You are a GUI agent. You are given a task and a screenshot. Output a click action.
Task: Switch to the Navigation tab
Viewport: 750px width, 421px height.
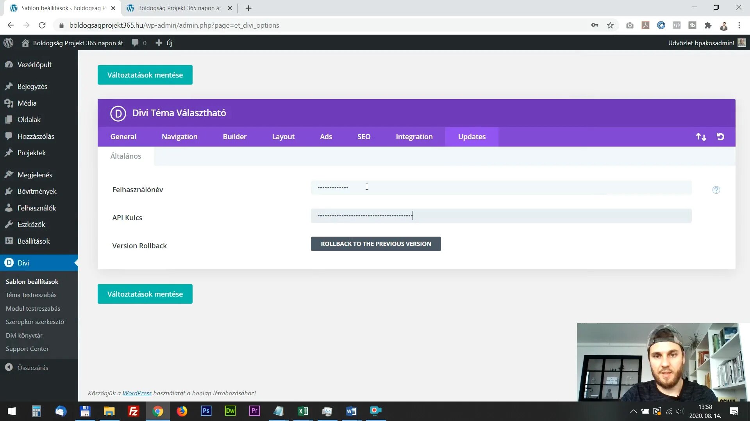(180, 137)
